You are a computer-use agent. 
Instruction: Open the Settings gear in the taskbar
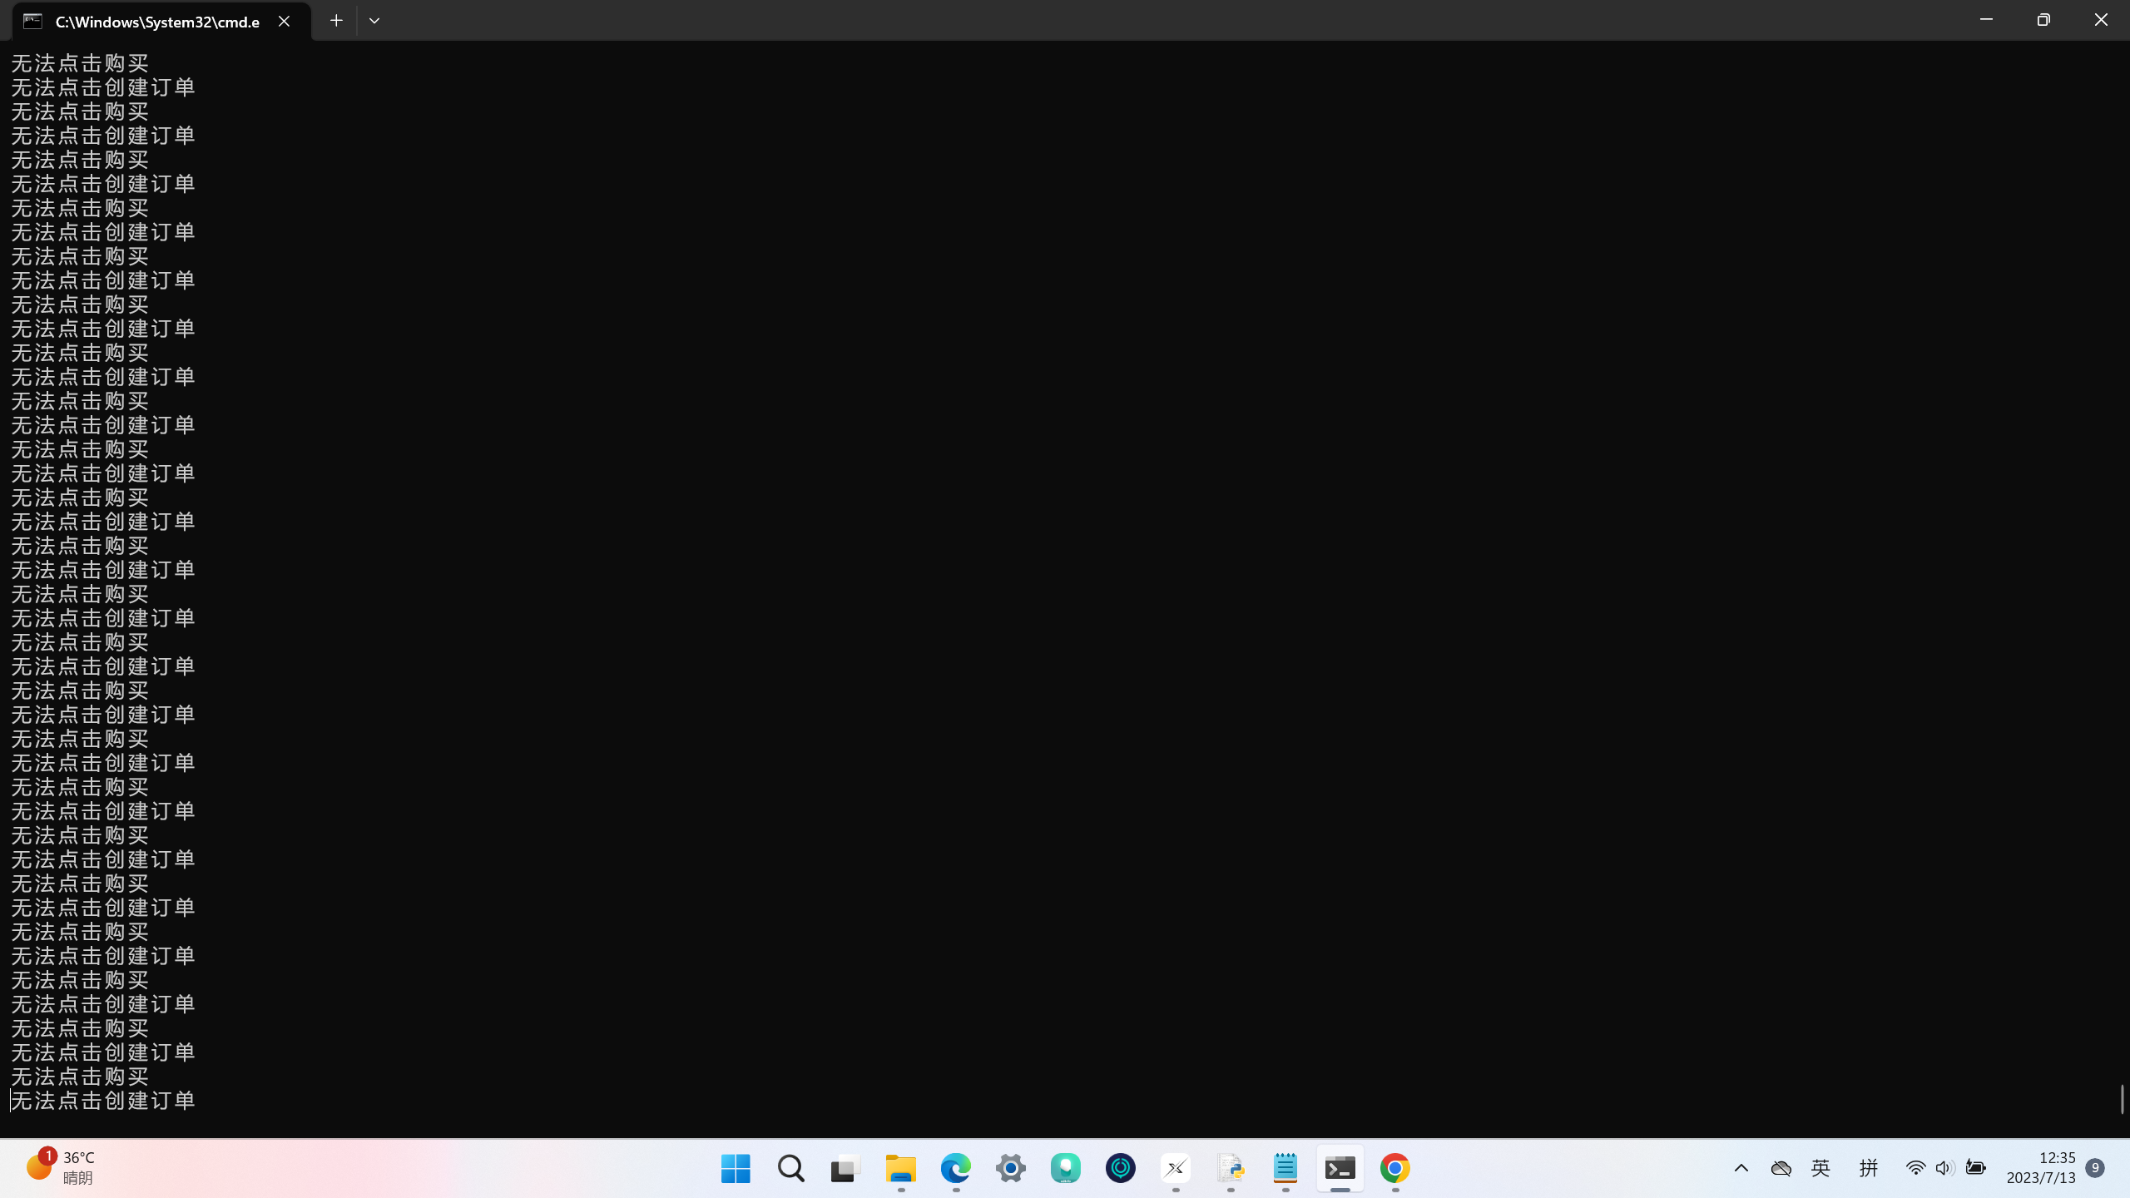1010,1168
